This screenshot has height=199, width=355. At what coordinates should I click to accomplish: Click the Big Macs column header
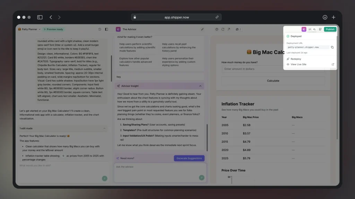(x=297, y=117)
